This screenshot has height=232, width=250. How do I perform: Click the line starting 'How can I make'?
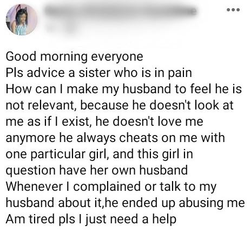pos(123,89)
